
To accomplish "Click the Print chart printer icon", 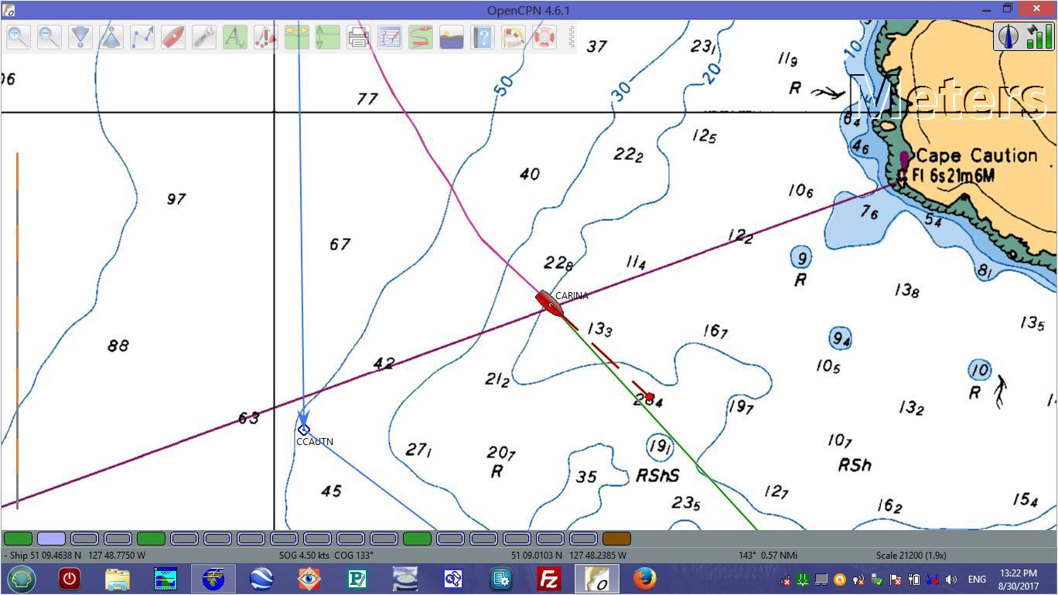I will point(358,37).
